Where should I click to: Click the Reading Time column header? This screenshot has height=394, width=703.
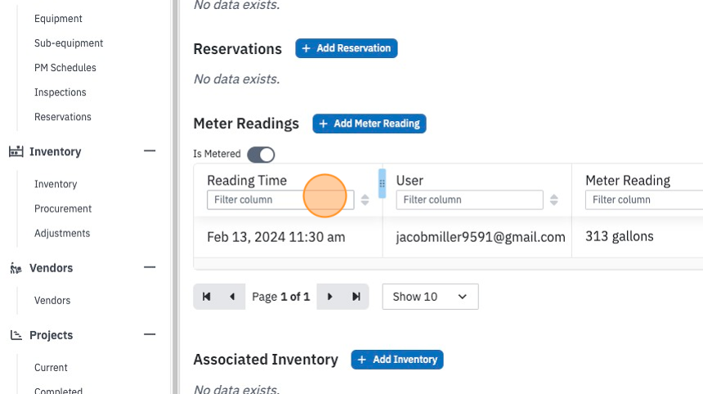[247, 181]
